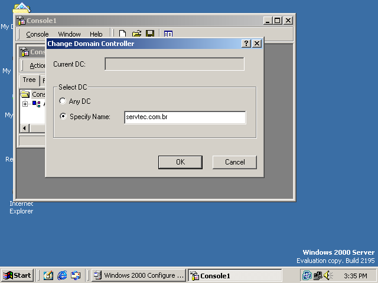Click the help question mark button in dialog
Image resolution: width=378 pixels, height=283 pixels.
click(x=246, y=44)
